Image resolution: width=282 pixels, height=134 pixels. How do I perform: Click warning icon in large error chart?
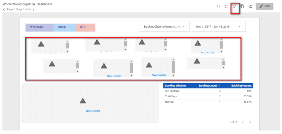[83, 101]
